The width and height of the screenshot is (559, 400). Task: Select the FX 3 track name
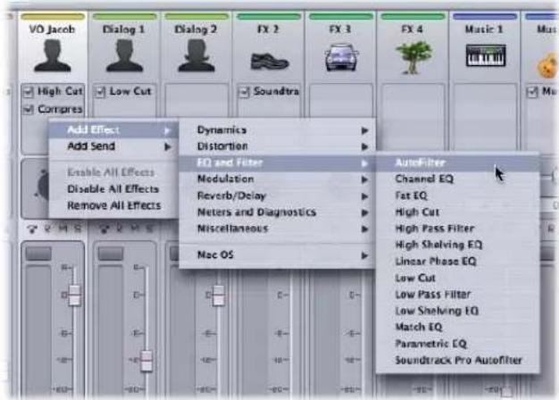[340, 29]
